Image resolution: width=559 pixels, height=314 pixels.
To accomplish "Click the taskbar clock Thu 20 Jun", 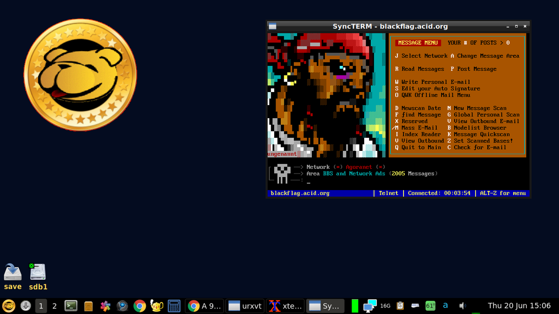I will pos(519,306).
